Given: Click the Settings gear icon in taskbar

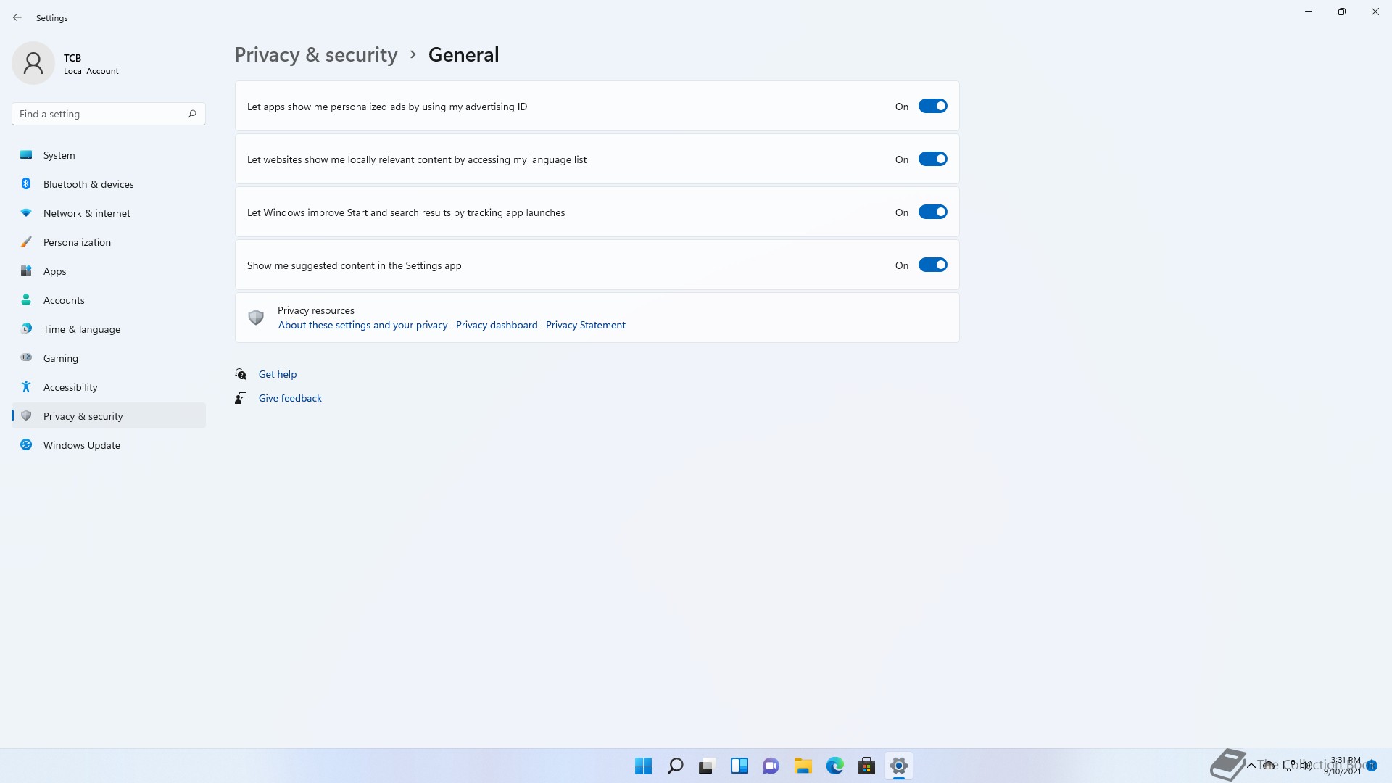Looking at the screenshot, I should tap(898, 766).
